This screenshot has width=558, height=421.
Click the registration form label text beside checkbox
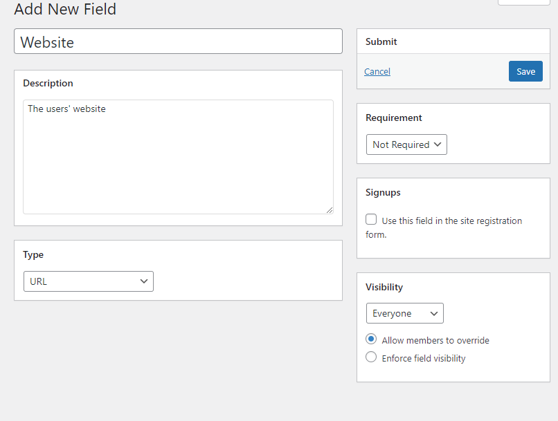tap(451, 221)
